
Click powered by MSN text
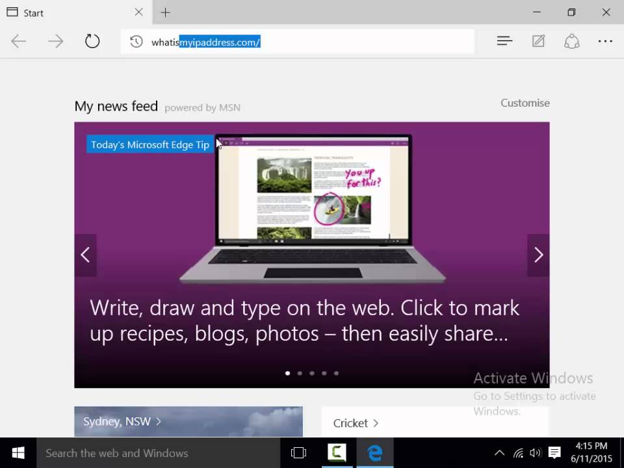tap(202, 108)
